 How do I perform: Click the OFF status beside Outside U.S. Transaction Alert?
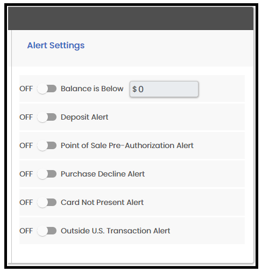point(26,231)
